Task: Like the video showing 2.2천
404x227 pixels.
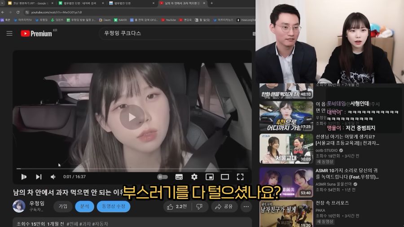Action: coord(177,207)
